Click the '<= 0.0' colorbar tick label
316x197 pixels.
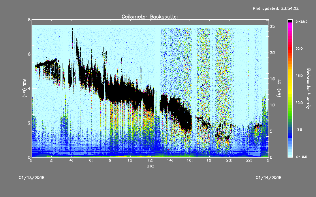pos(302,157)
